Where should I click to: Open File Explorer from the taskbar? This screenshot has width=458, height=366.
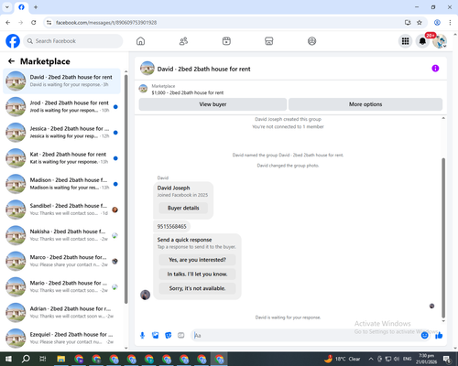pyautogui.click(x=61, y=359)
